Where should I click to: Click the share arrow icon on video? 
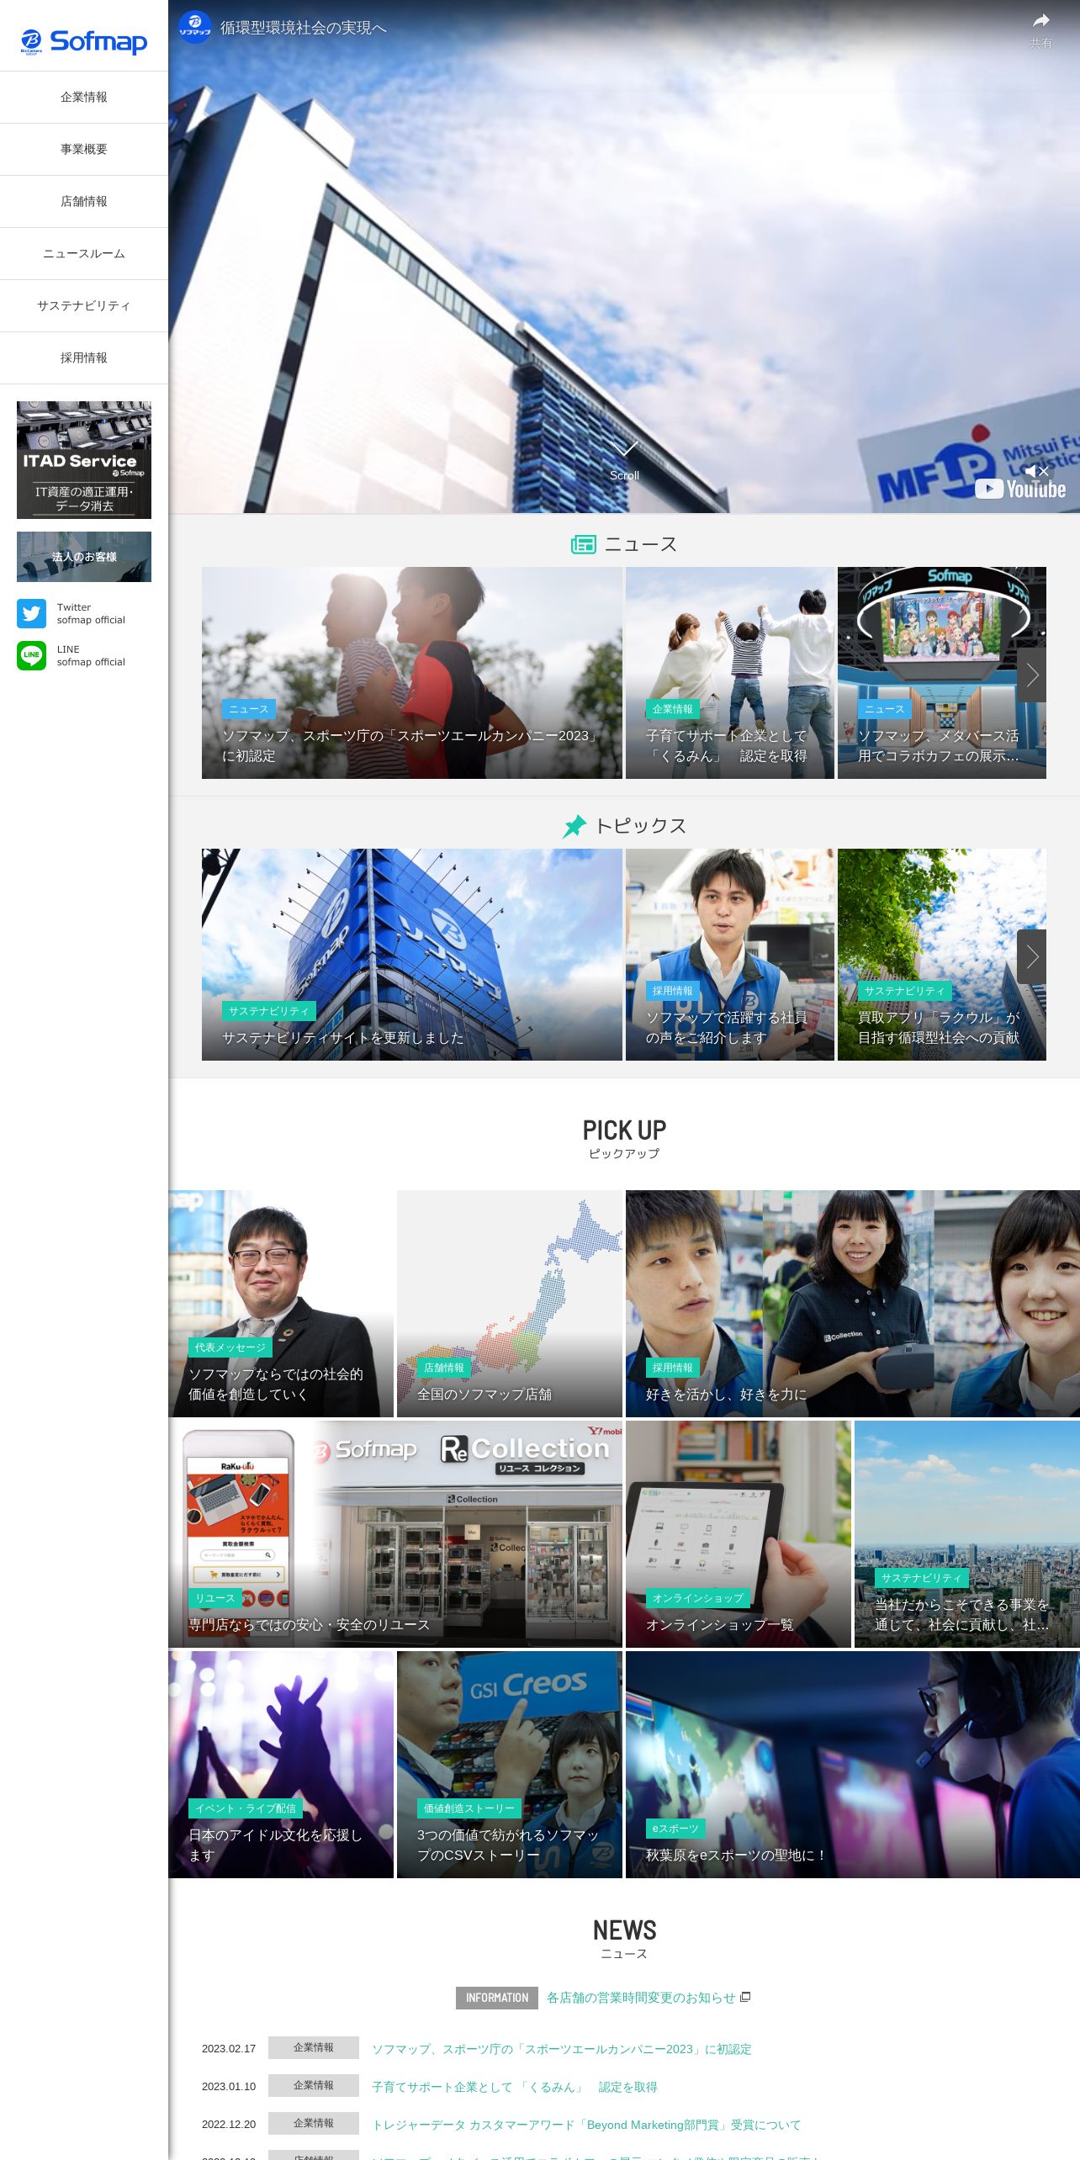pos(1041,21)
